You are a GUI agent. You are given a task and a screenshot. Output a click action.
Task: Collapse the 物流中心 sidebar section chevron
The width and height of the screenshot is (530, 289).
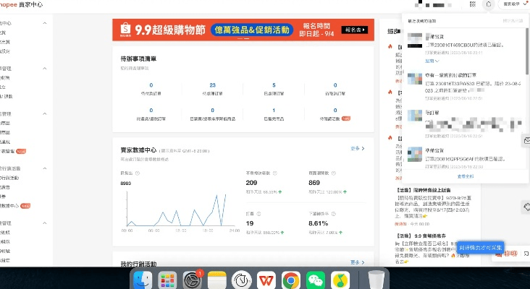45,23
